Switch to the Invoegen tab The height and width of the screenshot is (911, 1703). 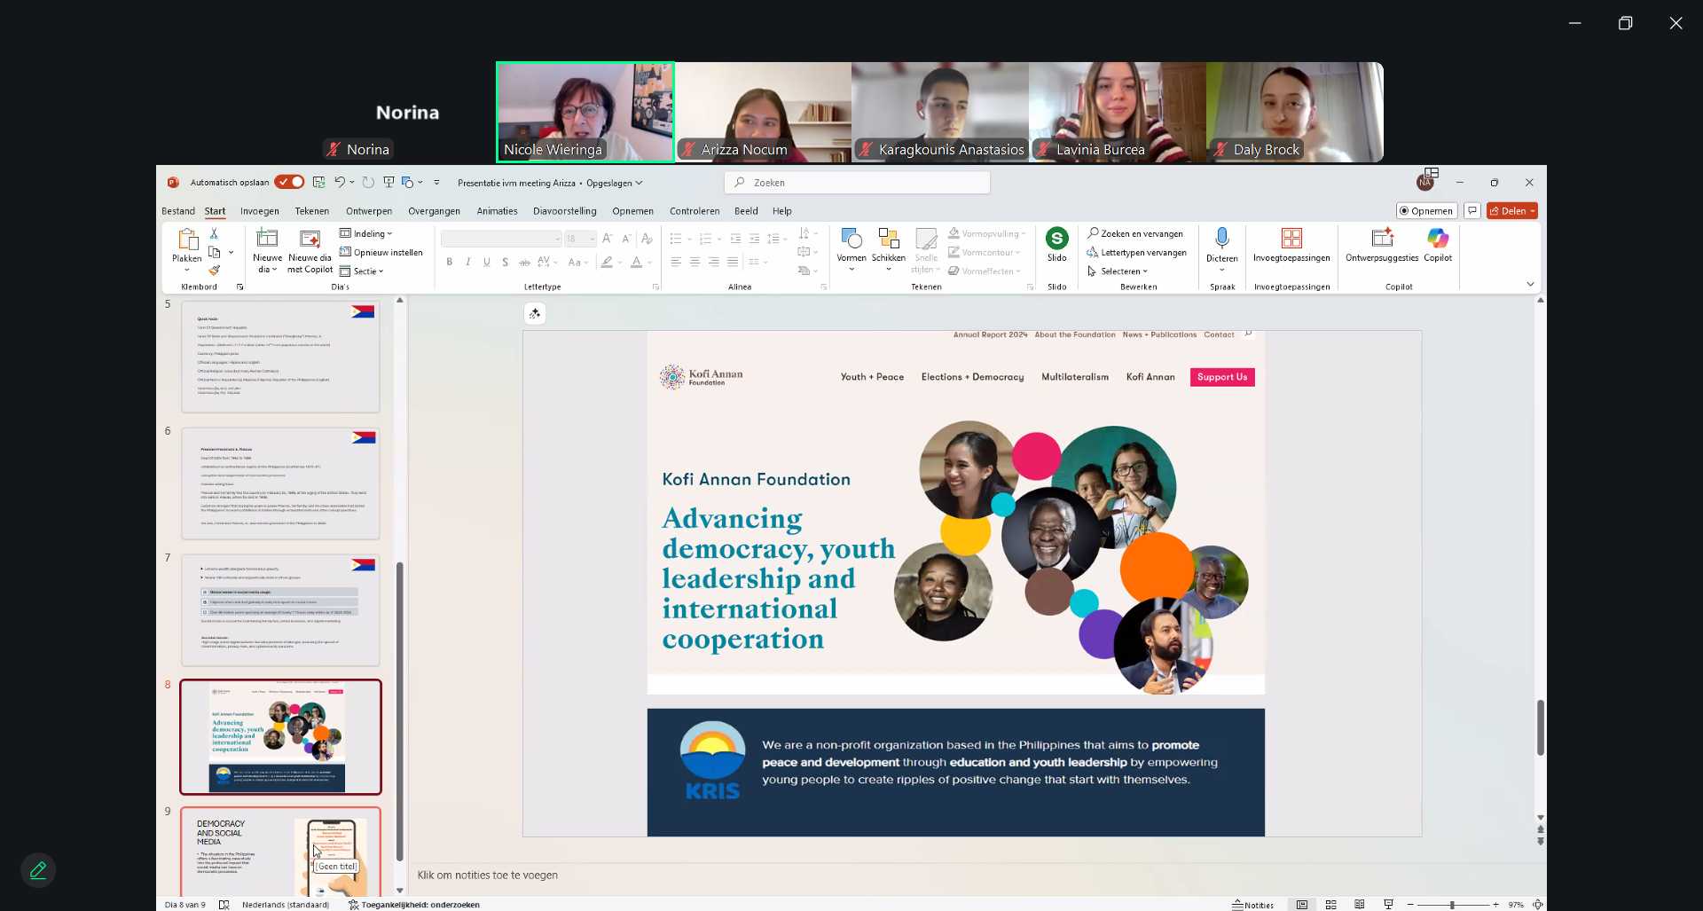click(x=259, y=211)
